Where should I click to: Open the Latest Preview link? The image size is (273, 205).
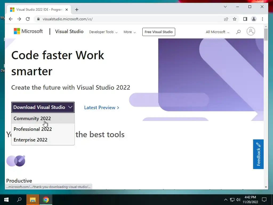[x=102, y=108]
